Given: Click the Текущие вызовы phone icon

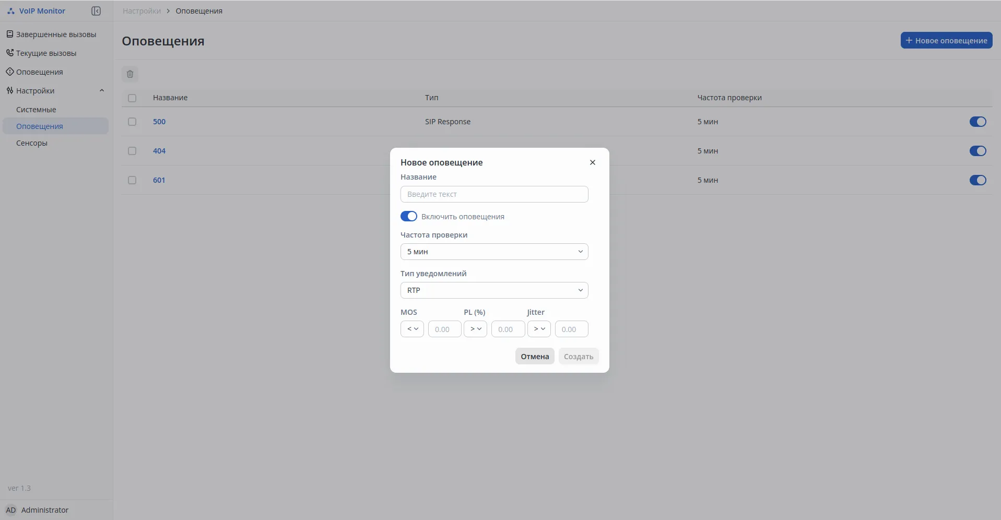Looking at the screenshot, I should click(9, 53).
